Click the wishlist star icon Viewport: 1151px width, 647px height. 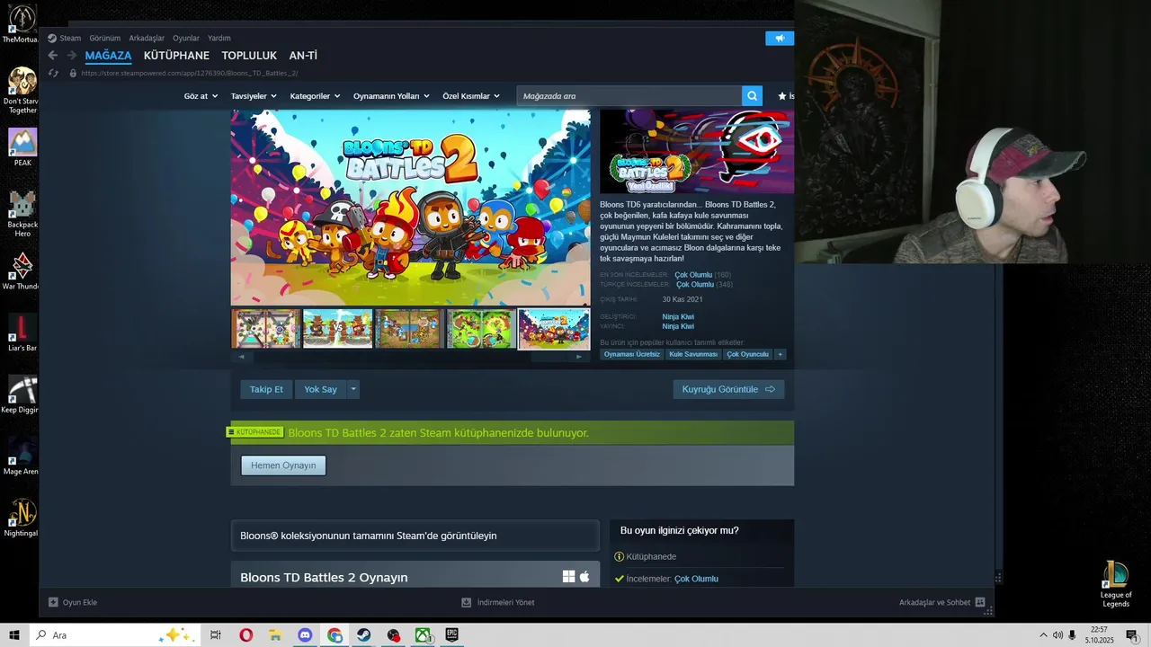tap(782, 95)
